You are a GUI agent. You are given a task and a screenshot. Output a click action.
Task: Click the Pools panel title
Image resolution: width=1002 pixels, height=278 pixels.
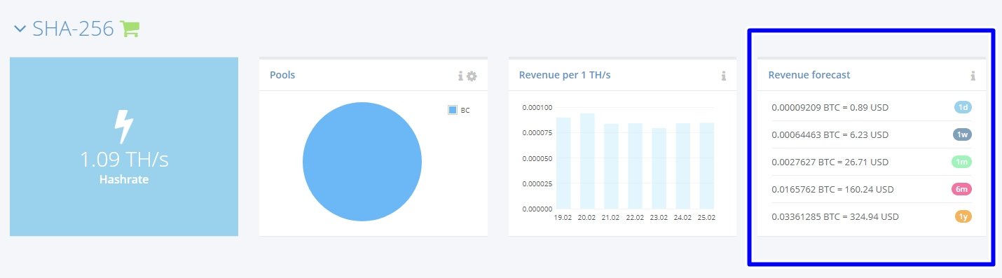[x=287, y=75]
